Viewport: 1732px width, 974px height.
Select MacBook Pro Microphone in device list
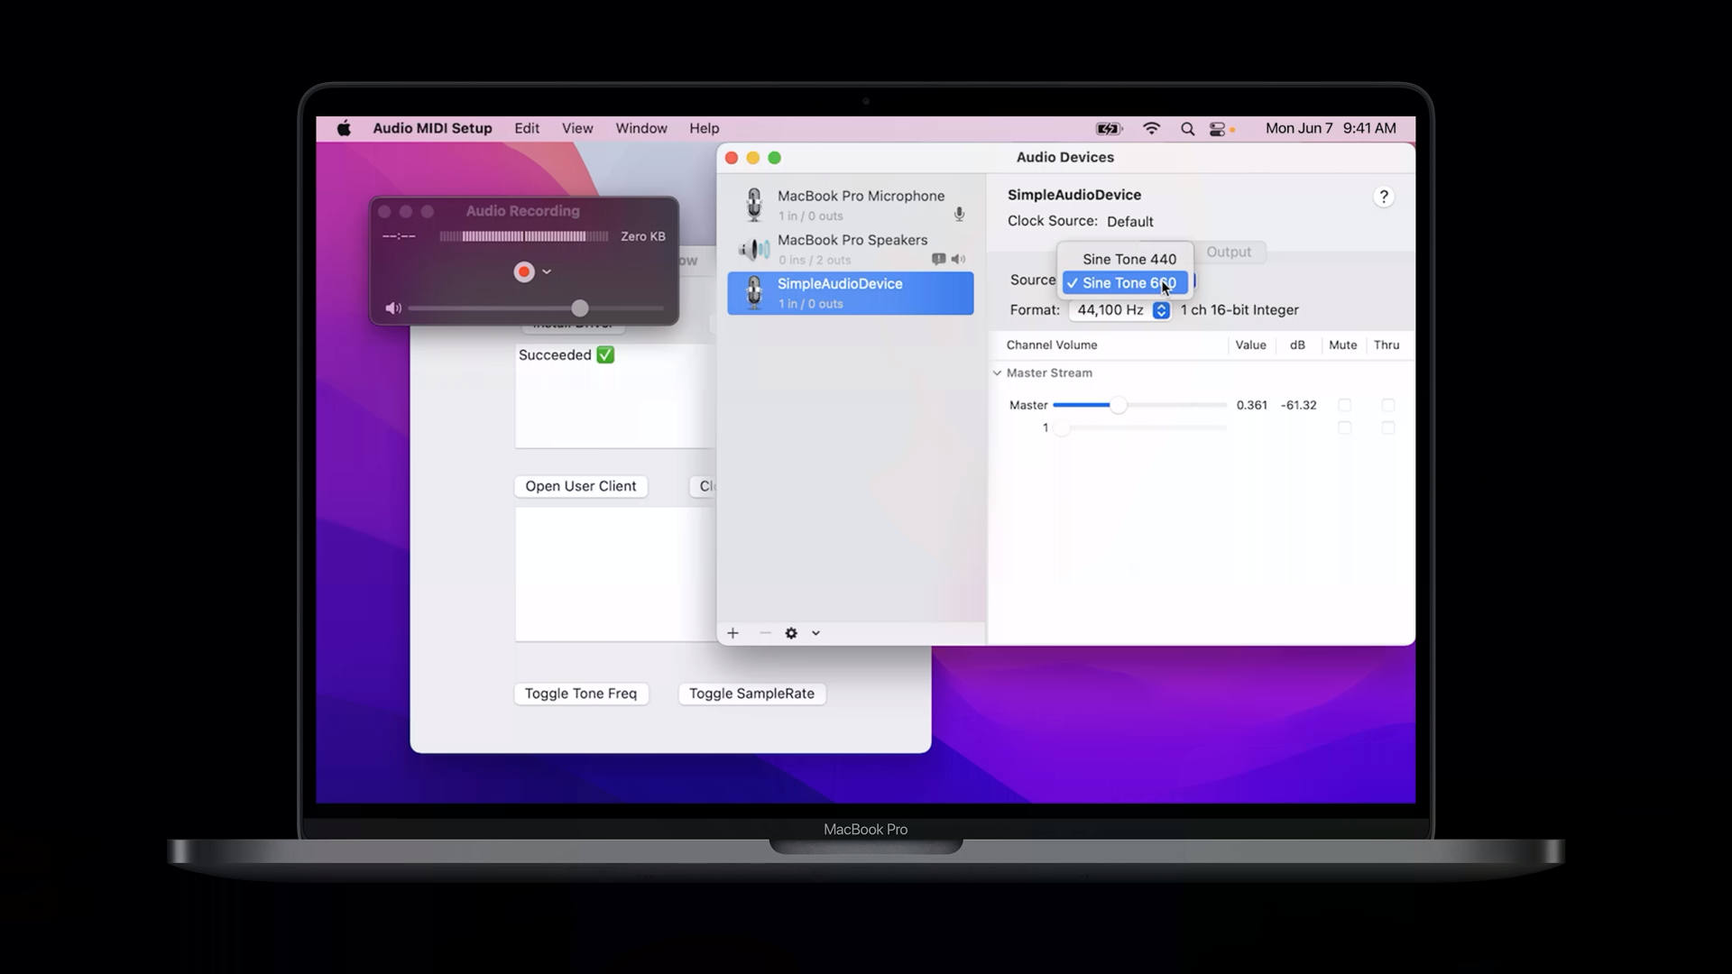point(851,205)
